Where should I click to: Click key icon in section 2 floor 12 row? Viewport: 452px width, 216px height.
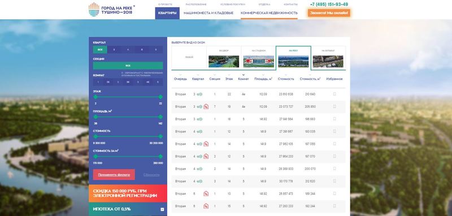(199, 156)
